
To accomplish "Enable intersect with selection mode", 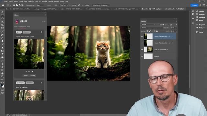I will coord(22,5).
